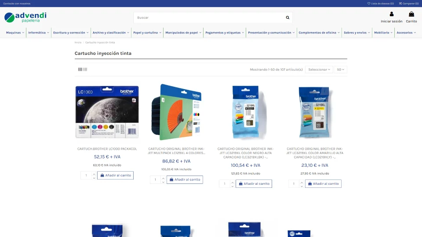Open LC3219XL color amarillo product title

[x=315, y=153]
